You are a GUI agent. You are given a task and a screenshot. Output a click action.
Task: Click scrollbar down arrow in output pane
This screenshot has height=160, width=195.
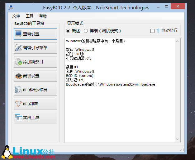(178, 139)
